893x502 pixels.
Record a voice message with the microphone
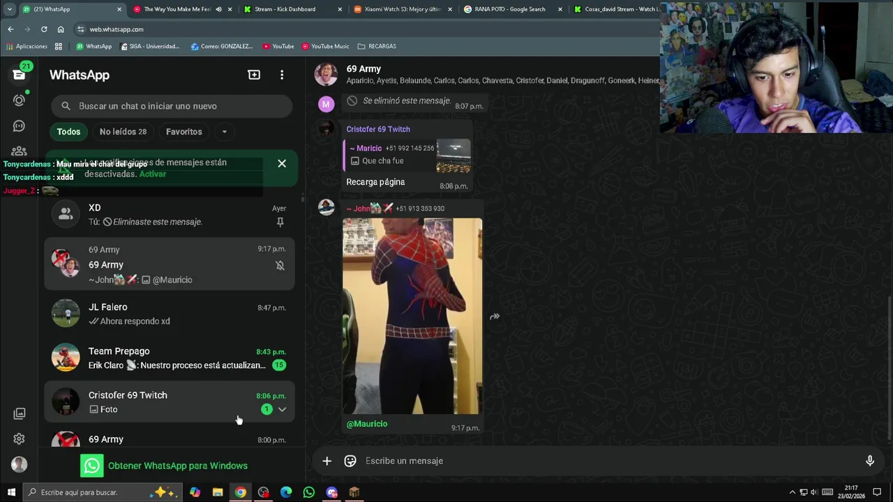pyautogui.click(x=869, y=461)
